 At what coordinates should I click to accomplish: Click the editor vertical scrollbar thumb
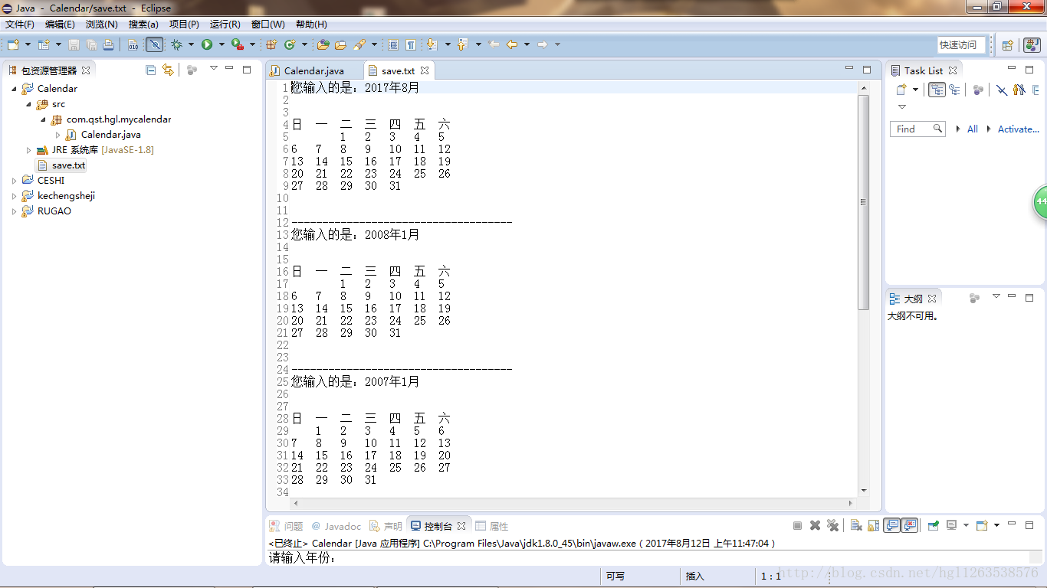pos(863,202)
